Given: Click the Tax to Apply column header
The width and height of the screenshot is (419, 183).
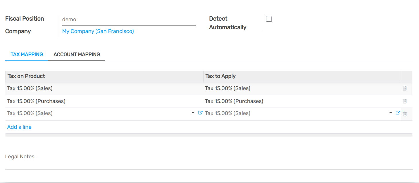Looking at the screenshot, I should point(220,76).
